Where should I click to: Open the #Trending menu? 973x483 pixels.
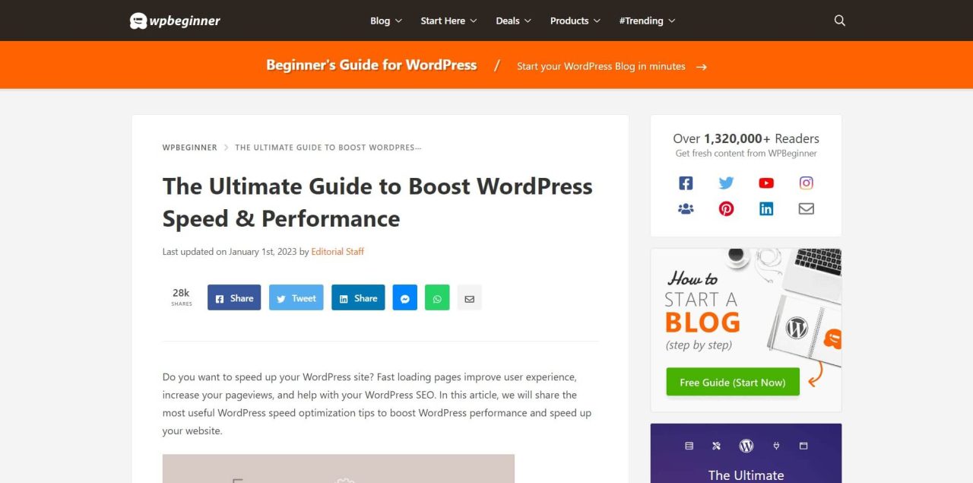point(647,21)
